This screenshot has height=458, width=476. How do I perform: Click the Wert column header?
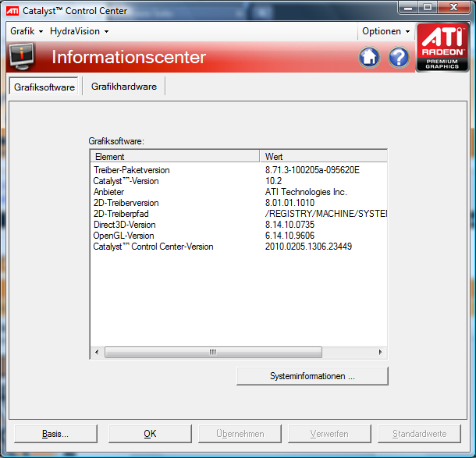324,157
